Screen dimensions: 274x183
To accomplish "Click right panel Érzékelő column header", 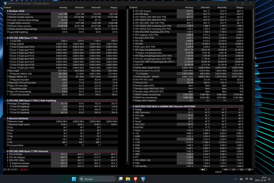I will coord(133,8).
